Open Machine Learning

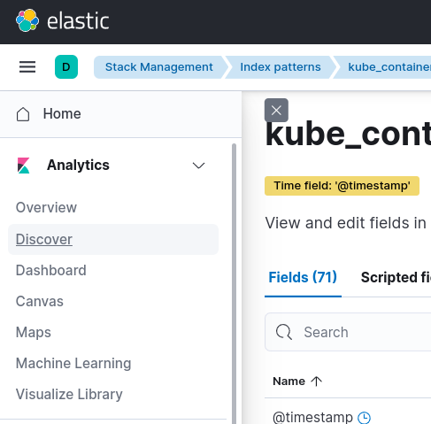point(73,363)
